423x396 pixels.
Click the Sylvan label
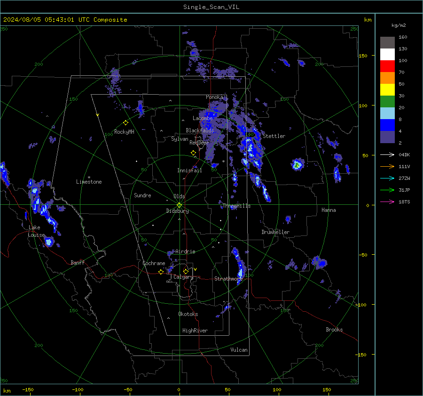coord(180,139)
